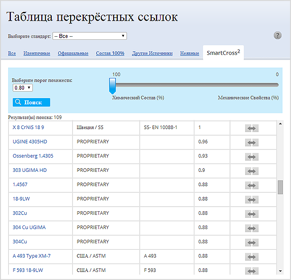Switch to the 'Неявные' tab
Viewport: 291px width, 280px height.
pos(189,53)
